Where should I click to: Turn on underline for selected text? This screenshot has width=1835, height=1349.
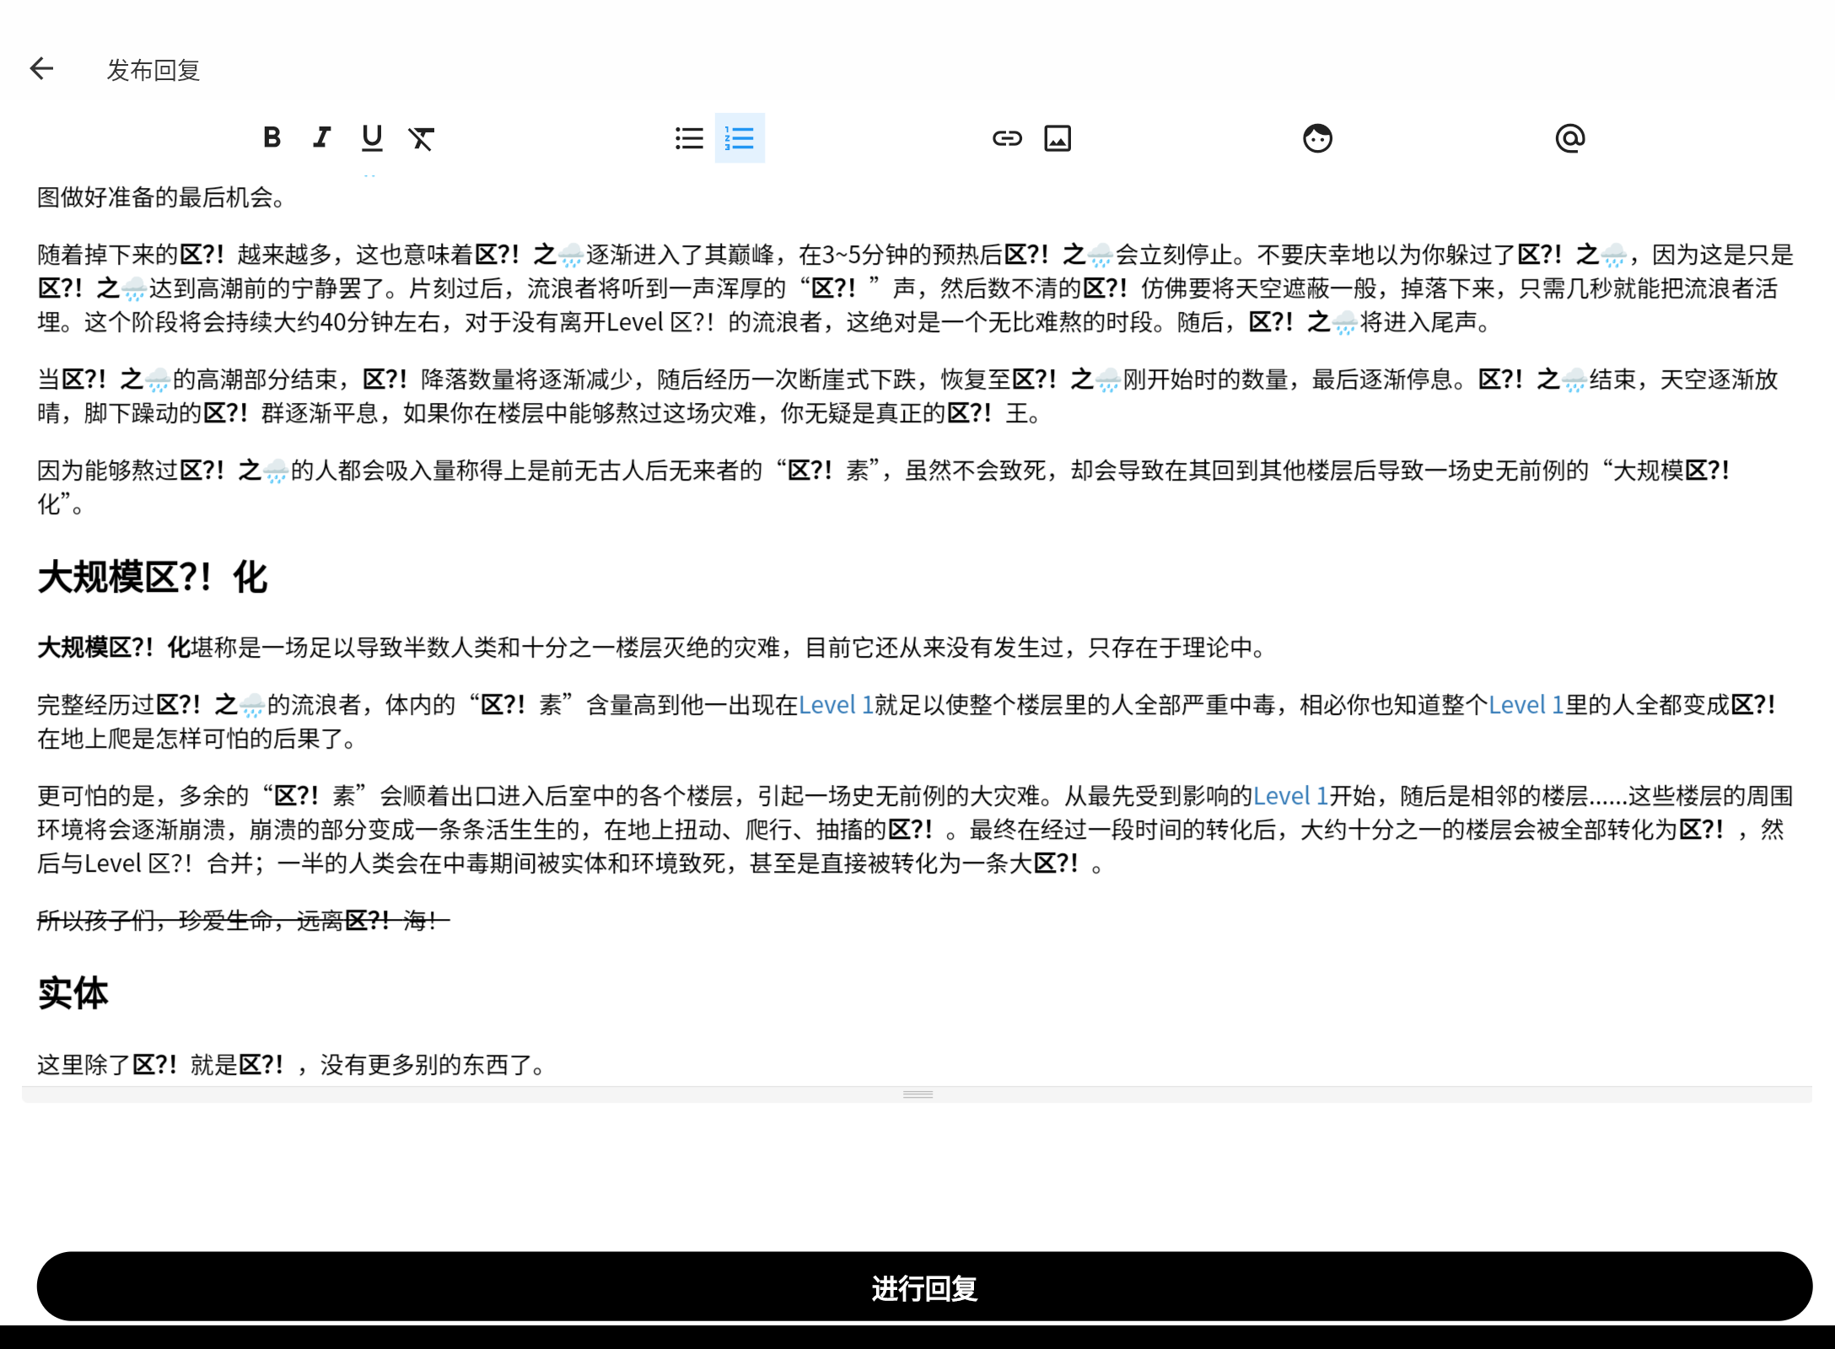point(372,137)
